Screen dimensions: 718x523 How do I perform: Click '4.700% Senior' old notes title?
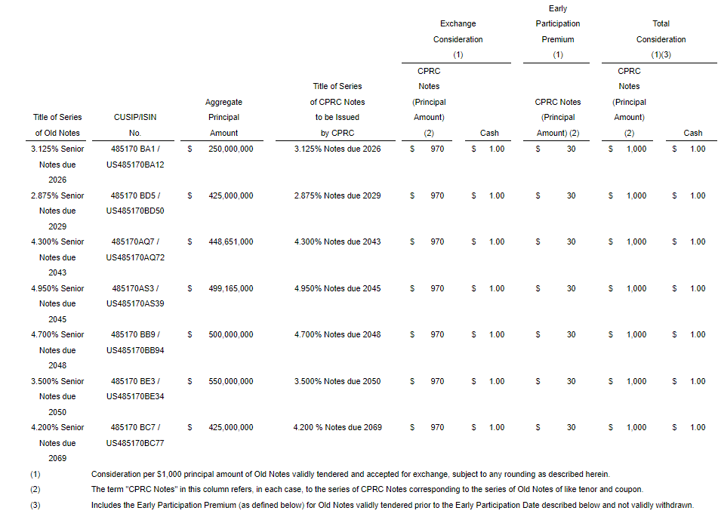tap(57, 334)
